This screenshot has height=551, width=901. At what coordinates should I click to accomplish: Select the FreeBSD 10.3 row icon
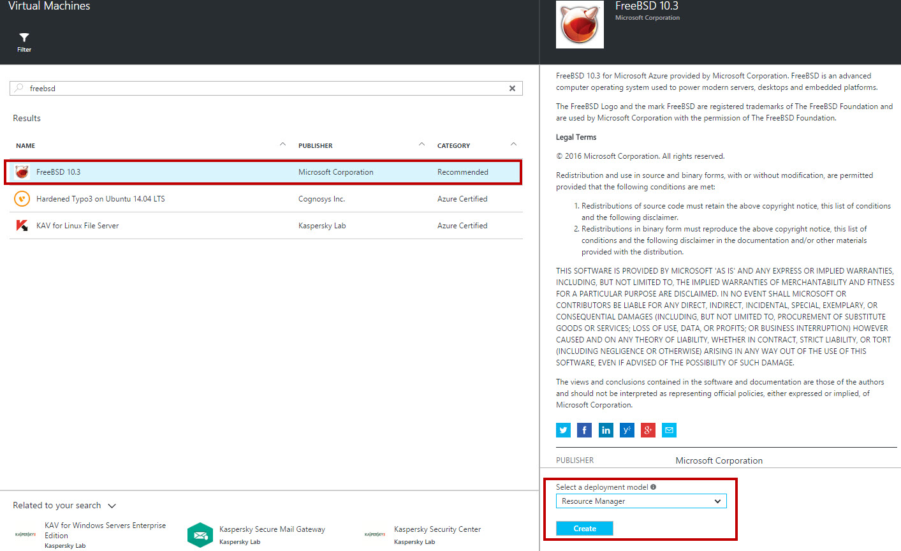[22, 172]
